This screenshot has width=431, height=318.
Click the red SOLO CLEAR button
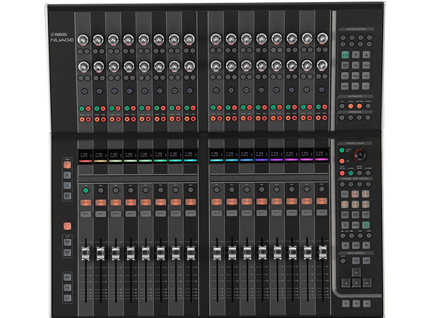(x=342, y=173)
